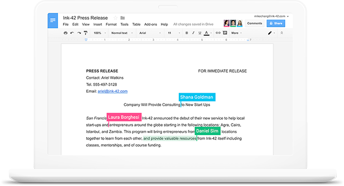The image size is (344, 186).
Task: Click the insert link icon
Action: (x=218, y=33)
